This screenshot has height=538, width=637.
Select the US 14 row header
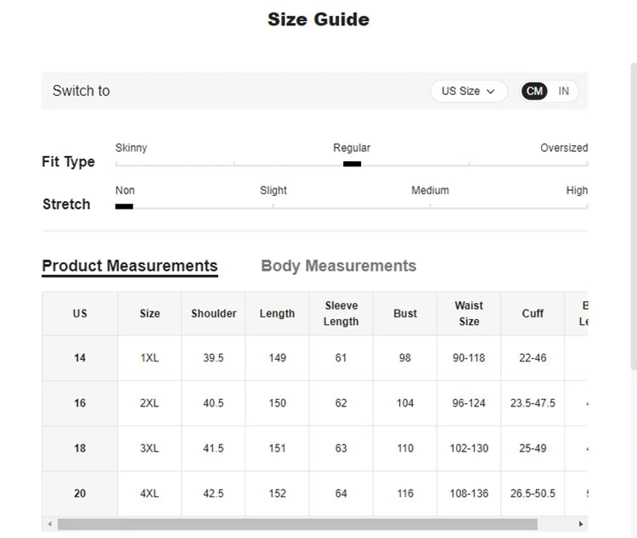(x=80, y=358)
